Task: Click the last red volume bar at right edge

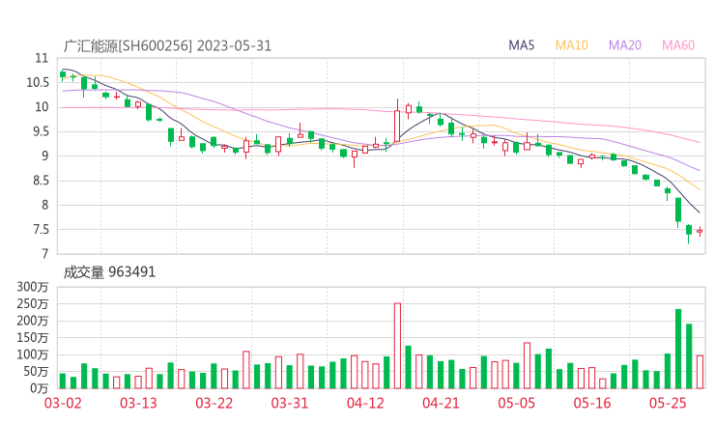Action: [x=700, y=372]
